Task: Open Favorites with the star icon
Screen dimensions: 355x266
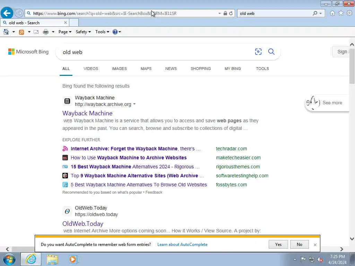Action: tap(341, 14)
